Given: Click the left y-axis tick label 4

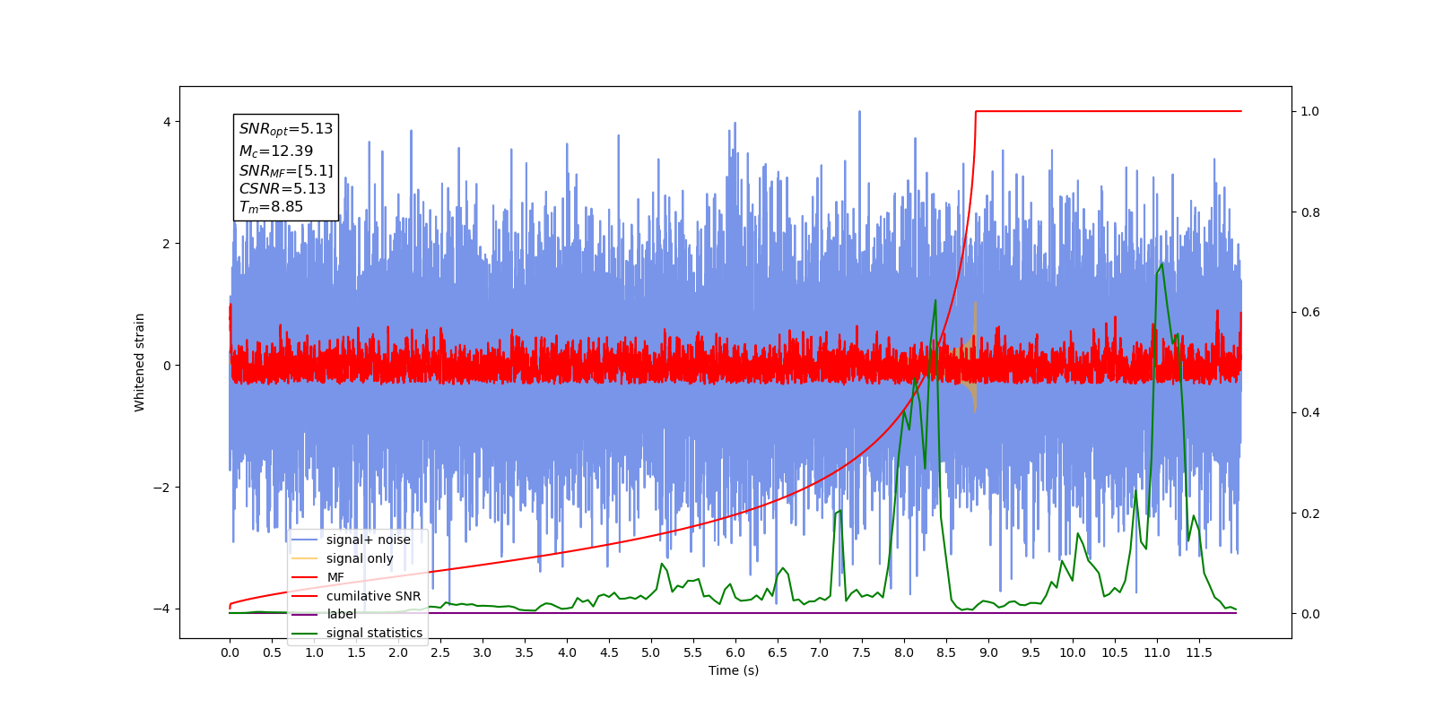Looking at the screenshot, I should [167, 122].
